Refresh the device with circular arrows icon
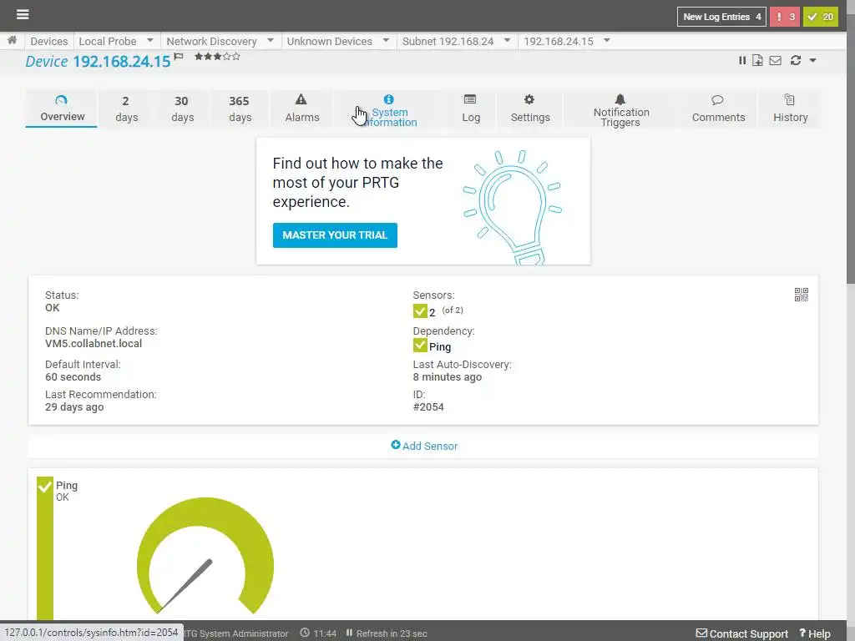This screenshot has height=641, width=855. [796, 60]
